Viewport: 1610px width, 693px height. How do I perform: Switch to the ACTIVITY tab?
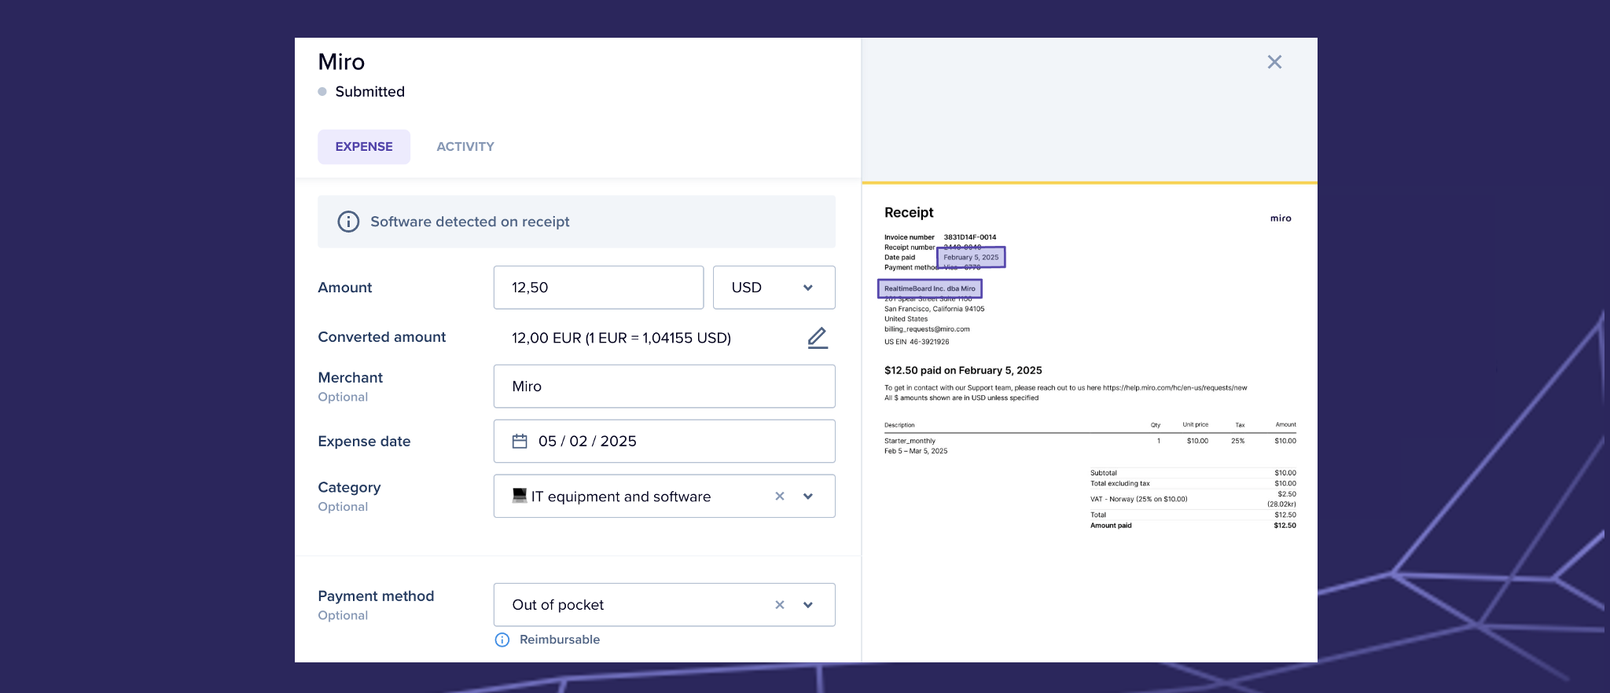point(465,147)
